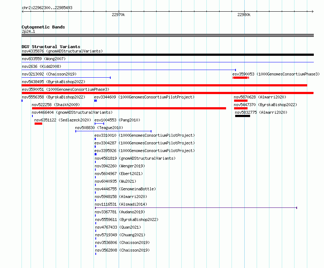Viewport: 324px width, 268px height.
Task: Open esv3310010 1000GenomesConsortiumPilotProject label
Action: (x=145, y=135)
